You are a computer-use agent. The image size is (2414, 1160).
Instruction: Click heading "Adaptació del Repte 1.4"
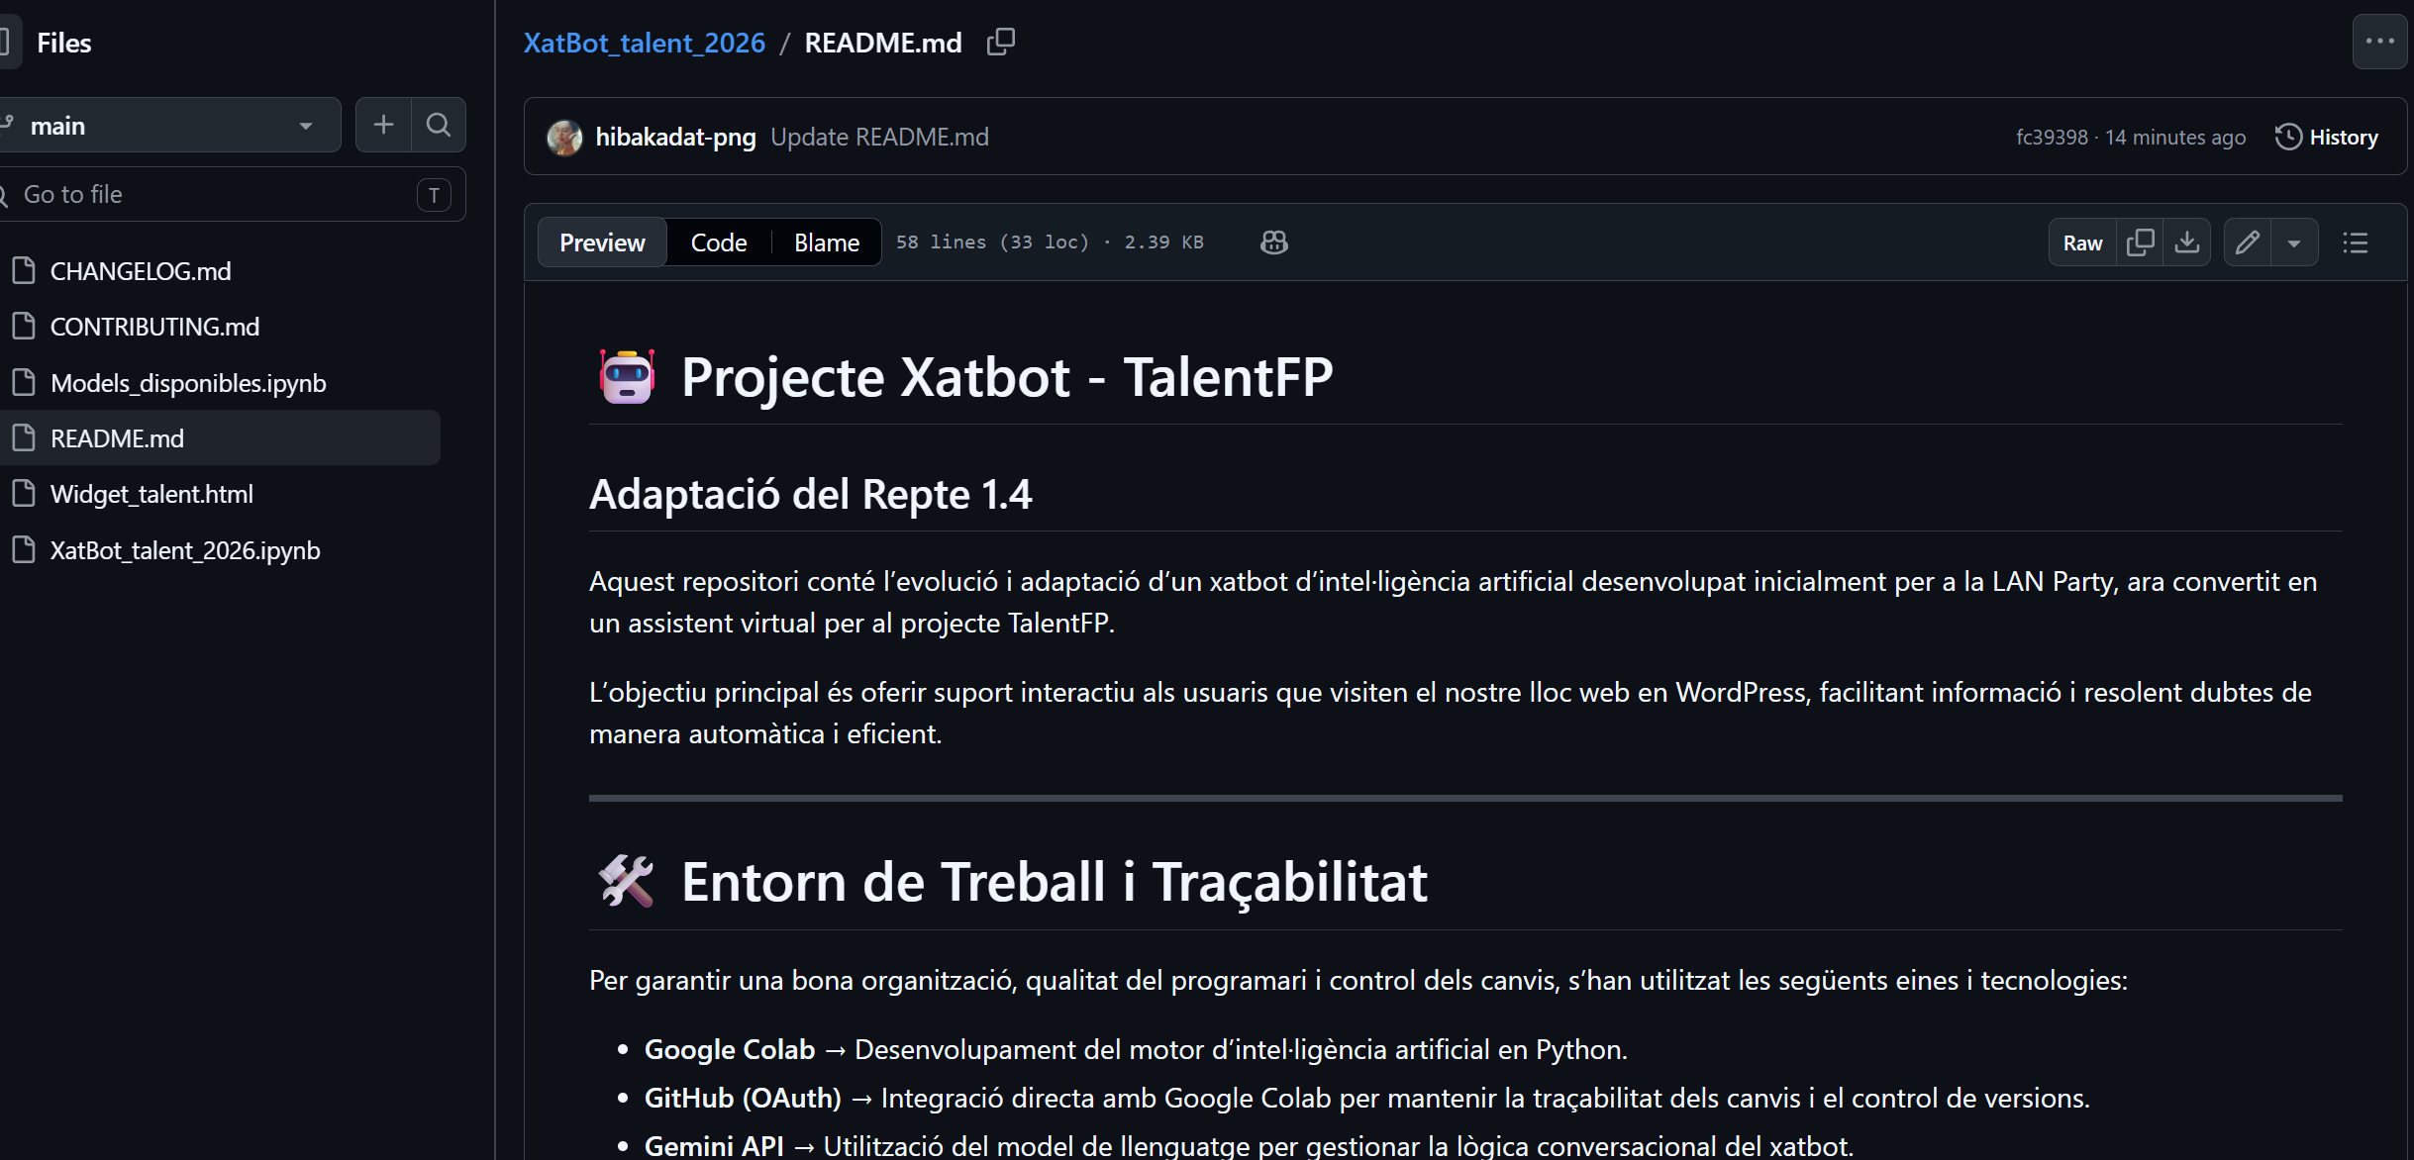[810, 494]
